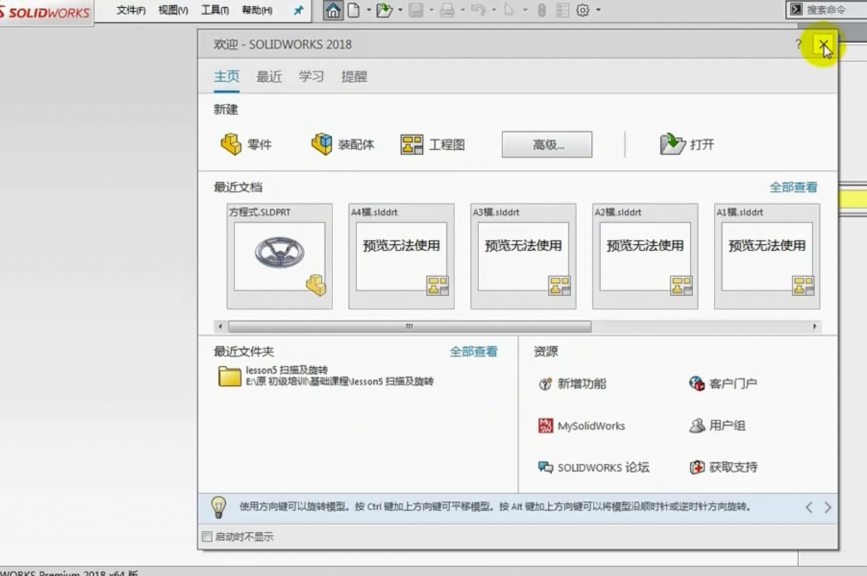Click the Home welcome icon in toolbar
Screen dimensions: 867x576
click(x=333, y=10)
